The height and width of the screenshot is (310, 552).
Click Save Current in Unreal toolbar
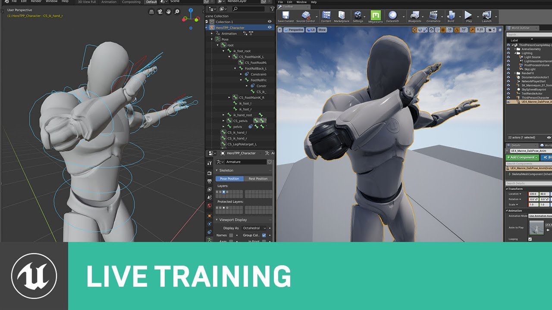285,17
